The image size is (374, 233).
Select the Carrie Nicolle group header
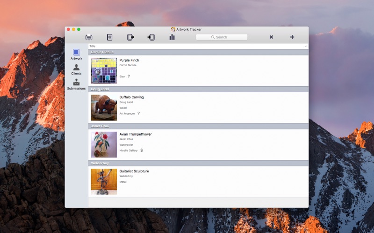[198, 52]
